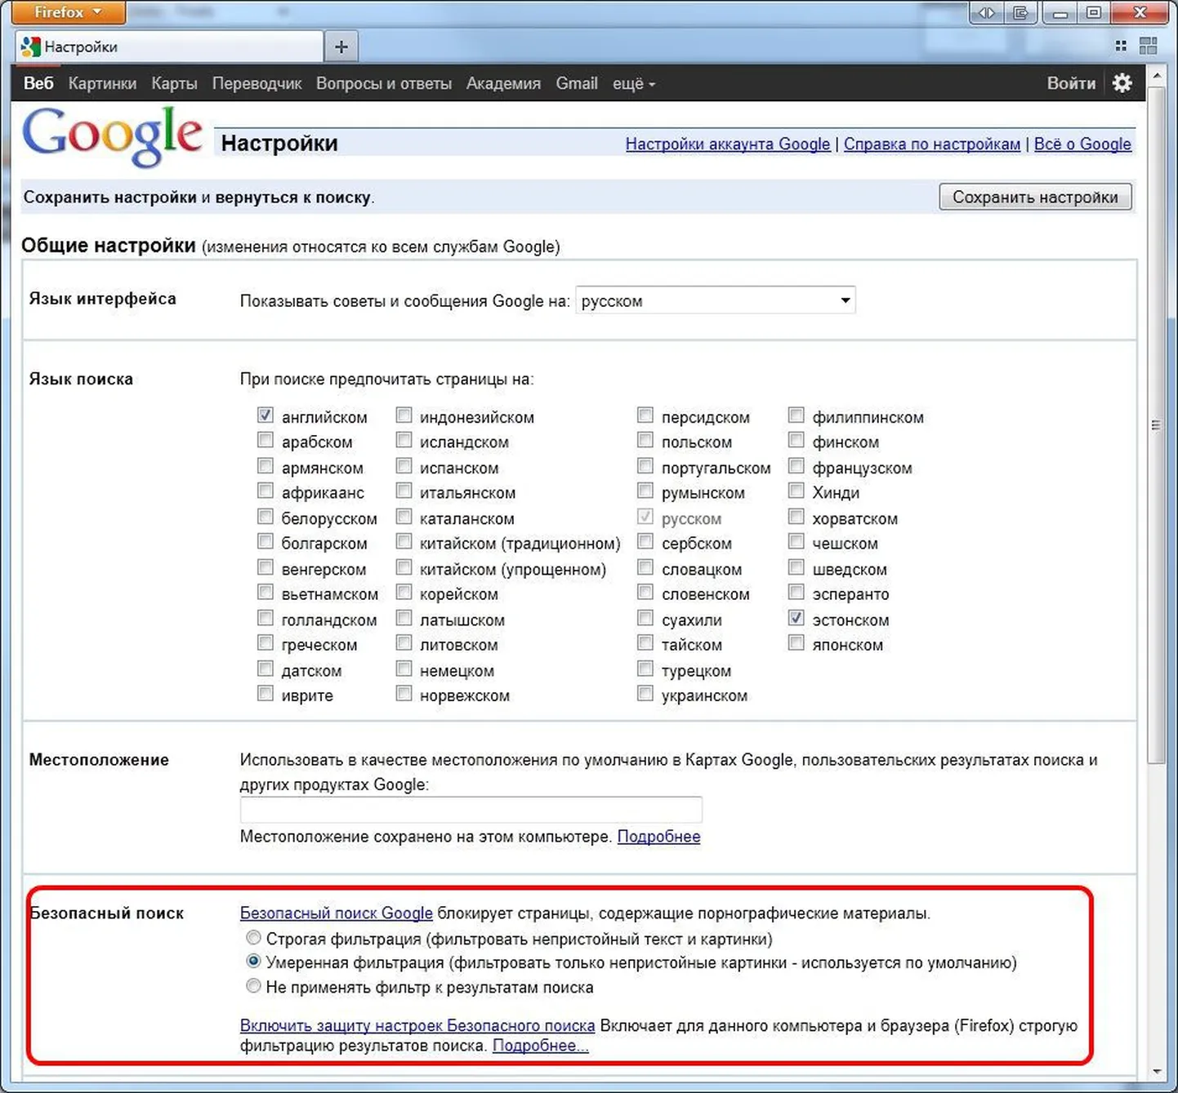Check the японском language checkbox
The width and height of the screenshot is (1178, 1093).
point(796,643)
